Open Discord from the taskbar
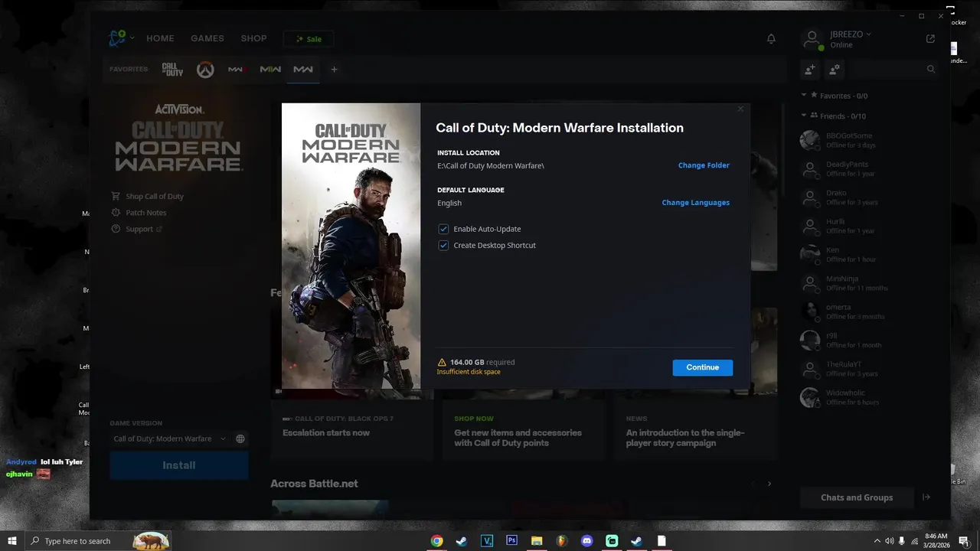Image resolution: width=980 pixels, height=551 pixels. pyautogui.click(x=587, y=541)
